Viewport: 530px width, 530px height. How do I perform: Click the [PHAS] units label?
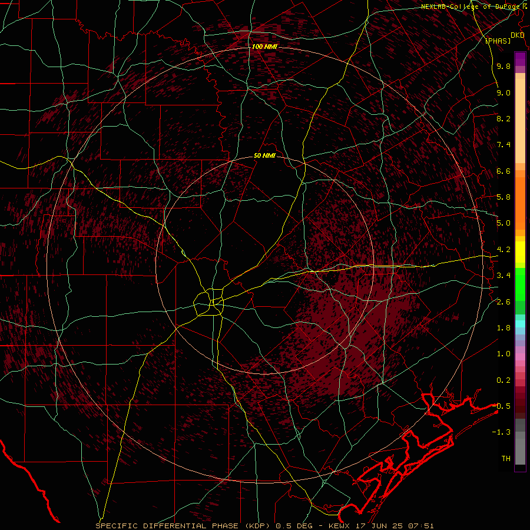pos(498,41)
